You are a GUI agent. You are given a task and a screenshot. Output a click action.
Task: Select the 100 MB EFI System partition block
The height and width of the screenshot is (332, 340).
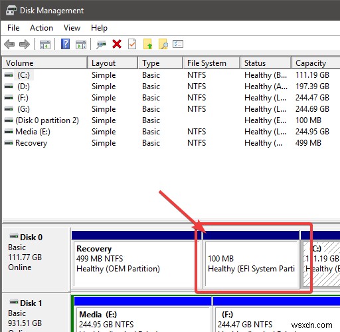pyautogui.click(x=251, y=259)
